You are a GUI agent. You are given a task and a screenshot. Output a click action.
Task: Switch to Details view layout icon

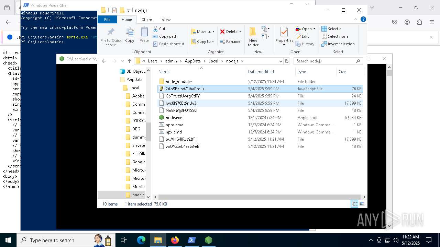(x=354, y=204)
